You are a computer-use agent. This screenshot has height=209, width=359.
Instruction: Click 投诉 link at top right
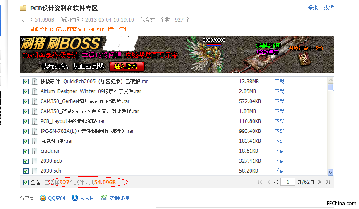(x=329, y=7)
